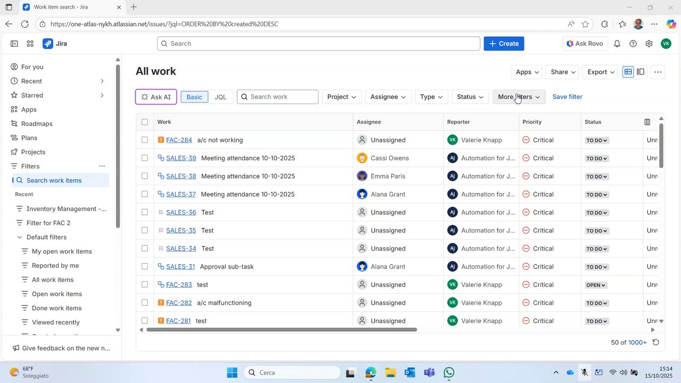Image resolution: width=681 pixels, height=383 pixels.
Task: Check the box for FAC-284
Action: click(x=145, y=140)
